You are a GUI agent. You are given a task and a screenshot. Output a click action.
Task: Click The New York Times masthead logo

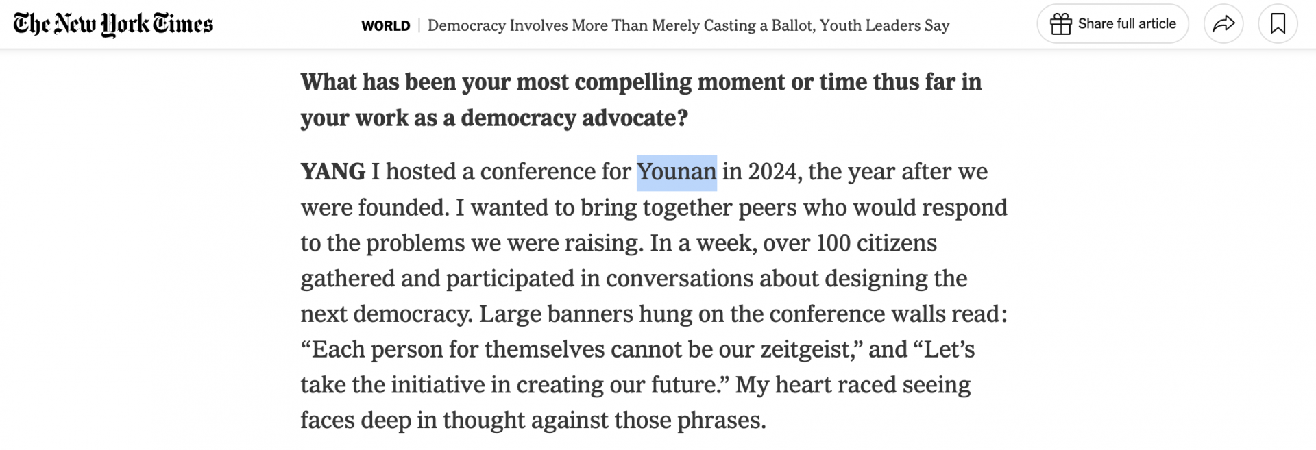point(114,23)
